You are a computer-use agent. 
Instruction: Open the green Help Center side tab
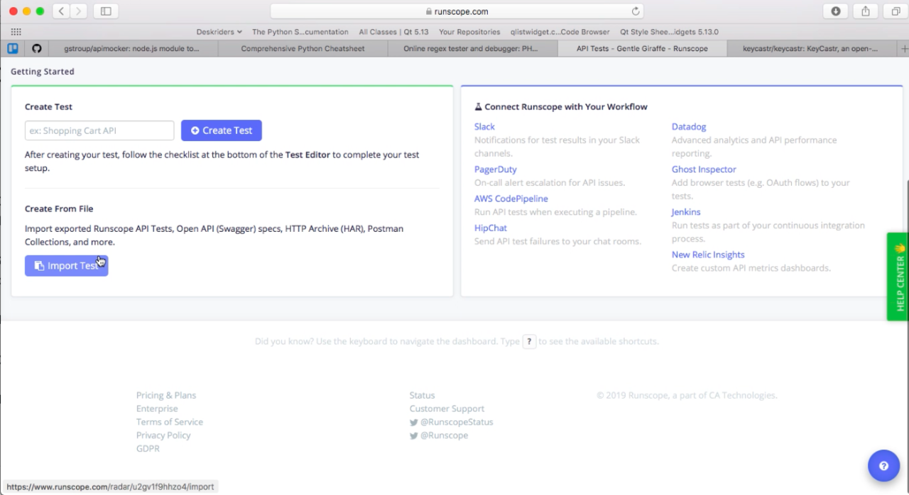(x=898, y=277)
